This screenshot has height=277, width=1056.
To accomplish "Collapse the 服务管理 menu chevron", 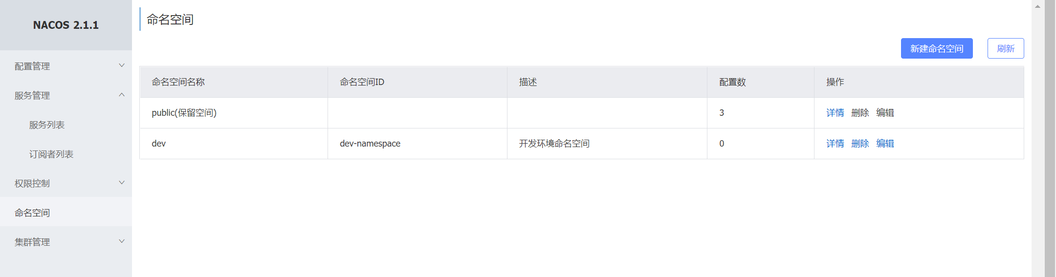I will pos(122,95).
